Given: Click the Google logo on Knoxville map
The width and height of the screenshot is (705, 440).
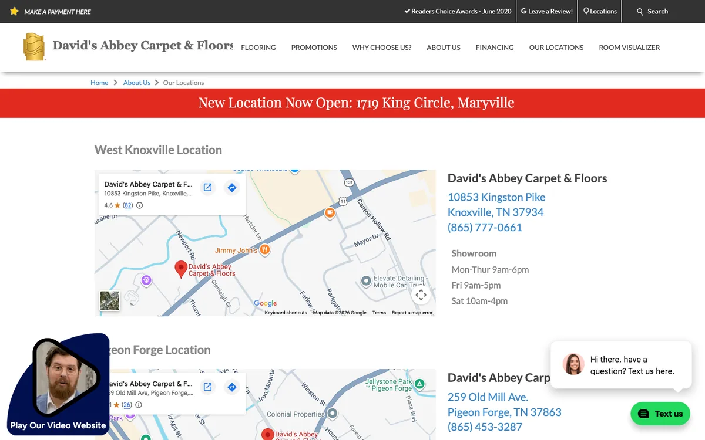Looking at the screenshot, I should coord(266,303).
